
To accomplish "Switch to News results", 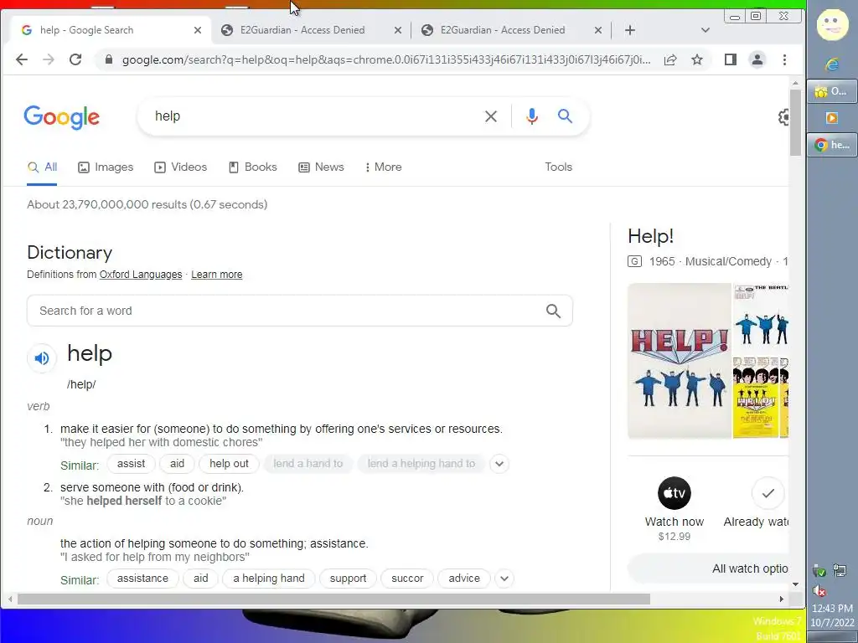I will tap(321, 167).
